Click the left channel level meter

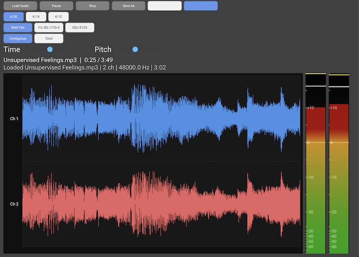[316, 163]
